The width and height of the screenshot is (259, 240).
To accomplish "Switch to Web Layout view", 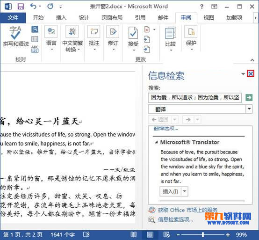I will 166,234.
